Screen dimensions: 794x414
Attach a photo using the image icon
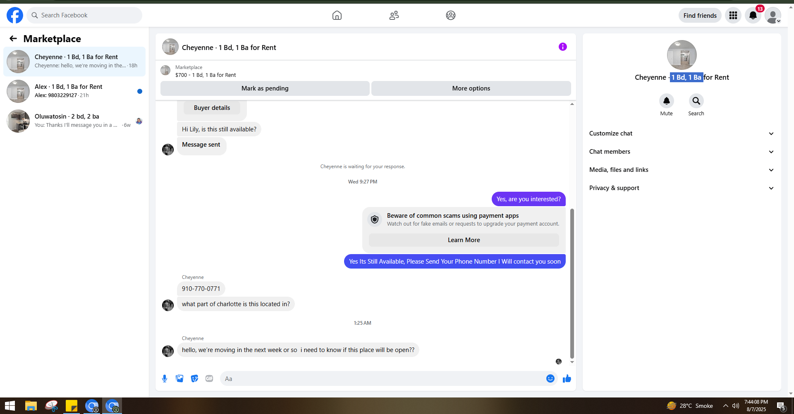(x=179, y=378)
